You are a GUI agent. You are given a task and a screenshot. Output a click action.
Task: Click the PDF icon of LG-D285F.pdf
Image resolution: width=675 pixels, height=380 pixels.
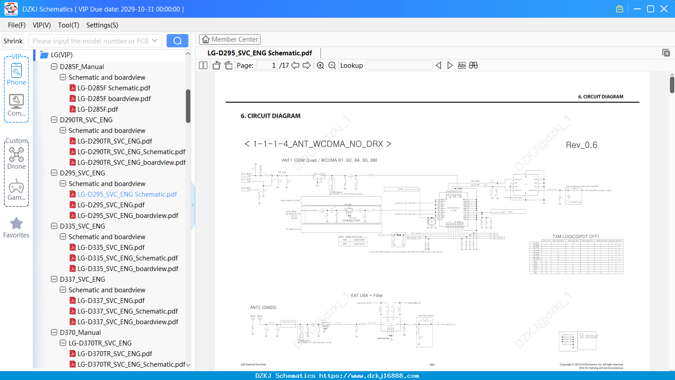tap(73, 109)
